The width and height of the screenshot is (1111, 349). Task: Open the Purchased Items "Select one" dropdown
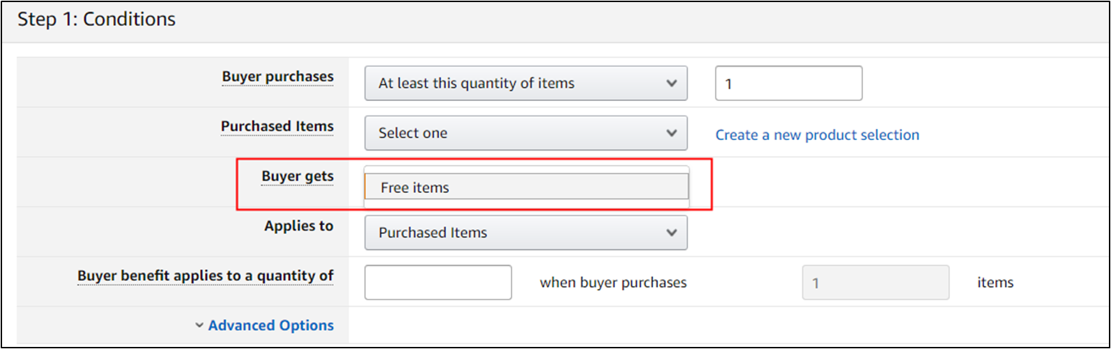516,133
